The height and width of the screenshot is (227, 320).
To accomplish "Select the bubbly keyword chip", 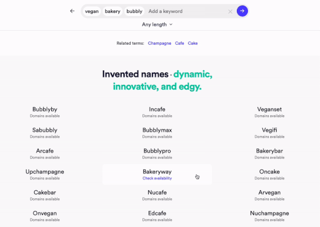I will (134, 11).
